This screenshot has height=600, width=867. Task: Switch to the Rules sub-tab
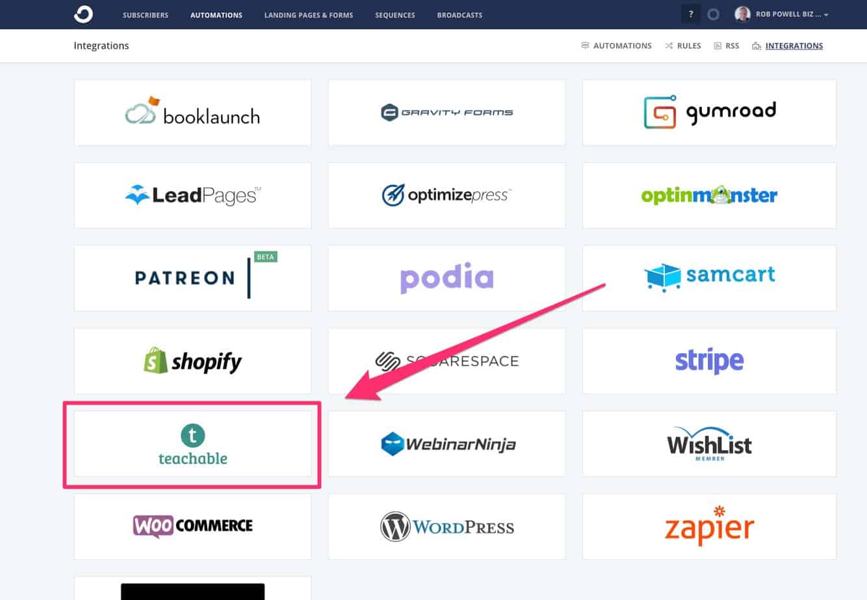[683, 46]
